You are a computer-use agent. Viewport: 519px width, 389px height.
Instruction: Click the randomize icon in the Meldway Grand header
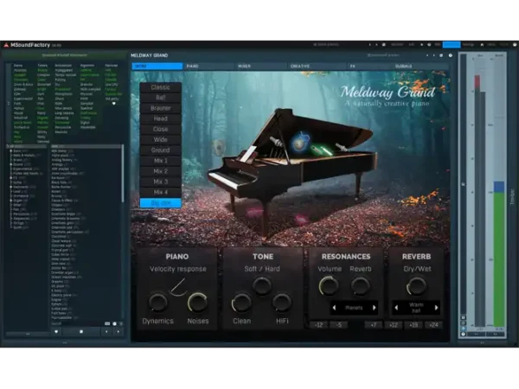pyautogui.click(x=441, y=55)
